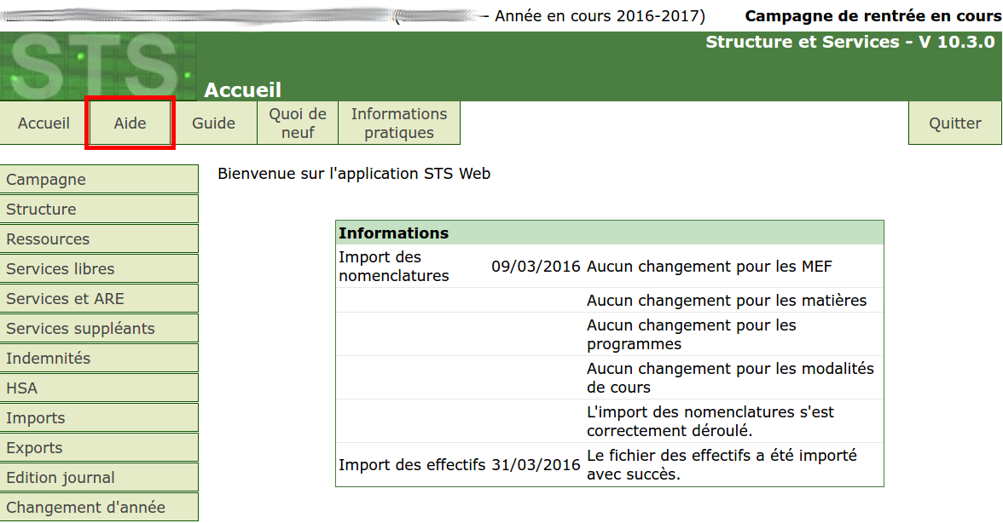Go to Informations pratiques

[x=399, y=124]
